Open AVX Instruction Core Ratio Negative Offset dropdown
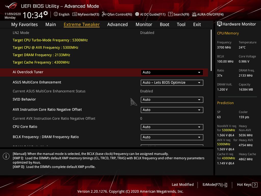 (x=172, y=110)
